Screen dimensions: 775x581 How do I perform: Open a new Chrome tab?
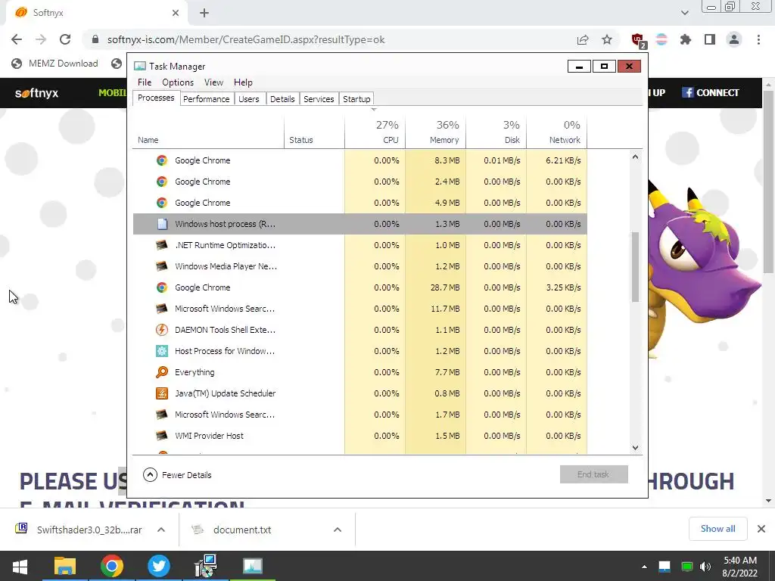(x=204, y=13)
